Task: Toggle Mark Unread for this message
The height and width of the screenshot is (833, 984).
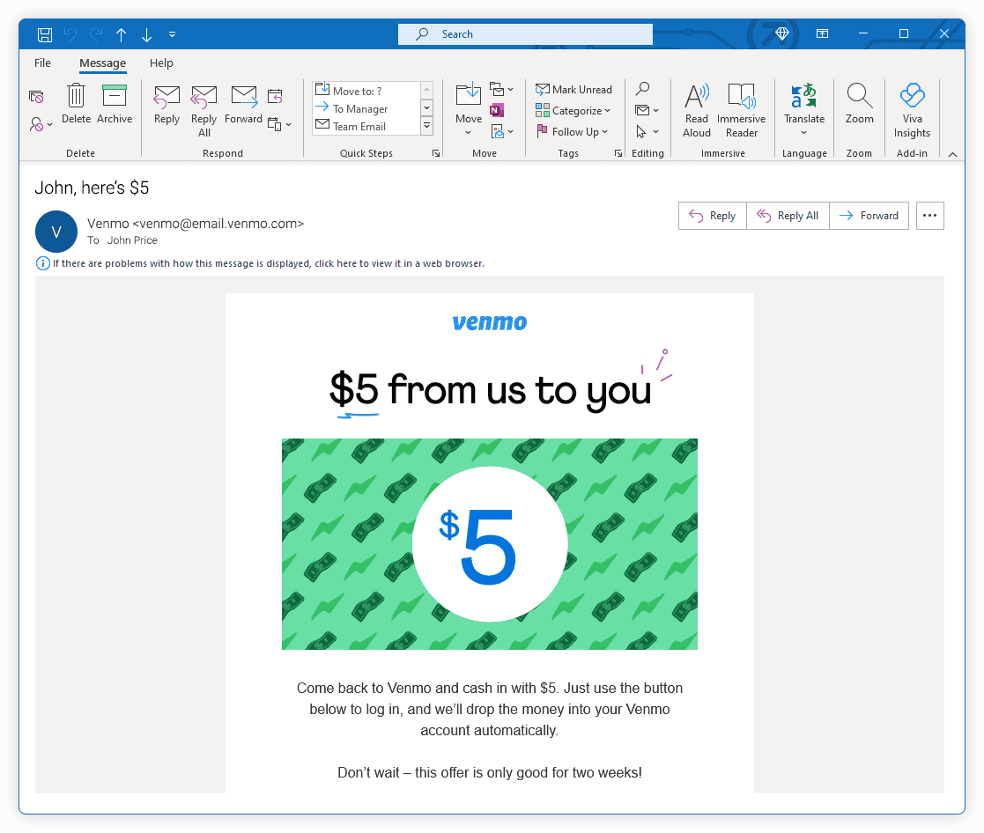Action: click(573, 90)
